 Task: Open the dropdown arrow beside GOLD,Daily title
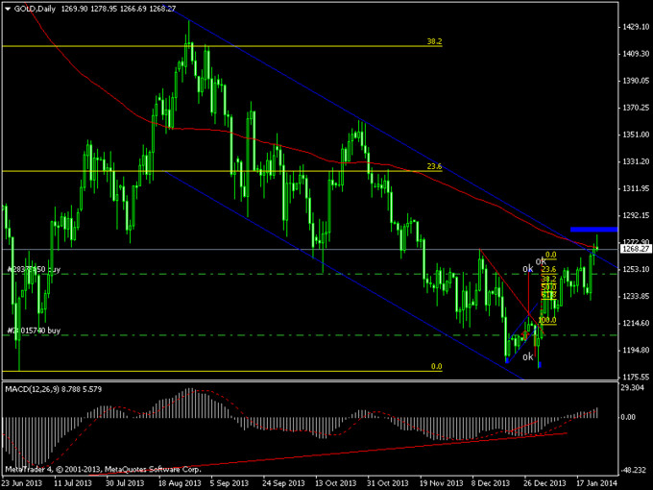click(6, 9)
